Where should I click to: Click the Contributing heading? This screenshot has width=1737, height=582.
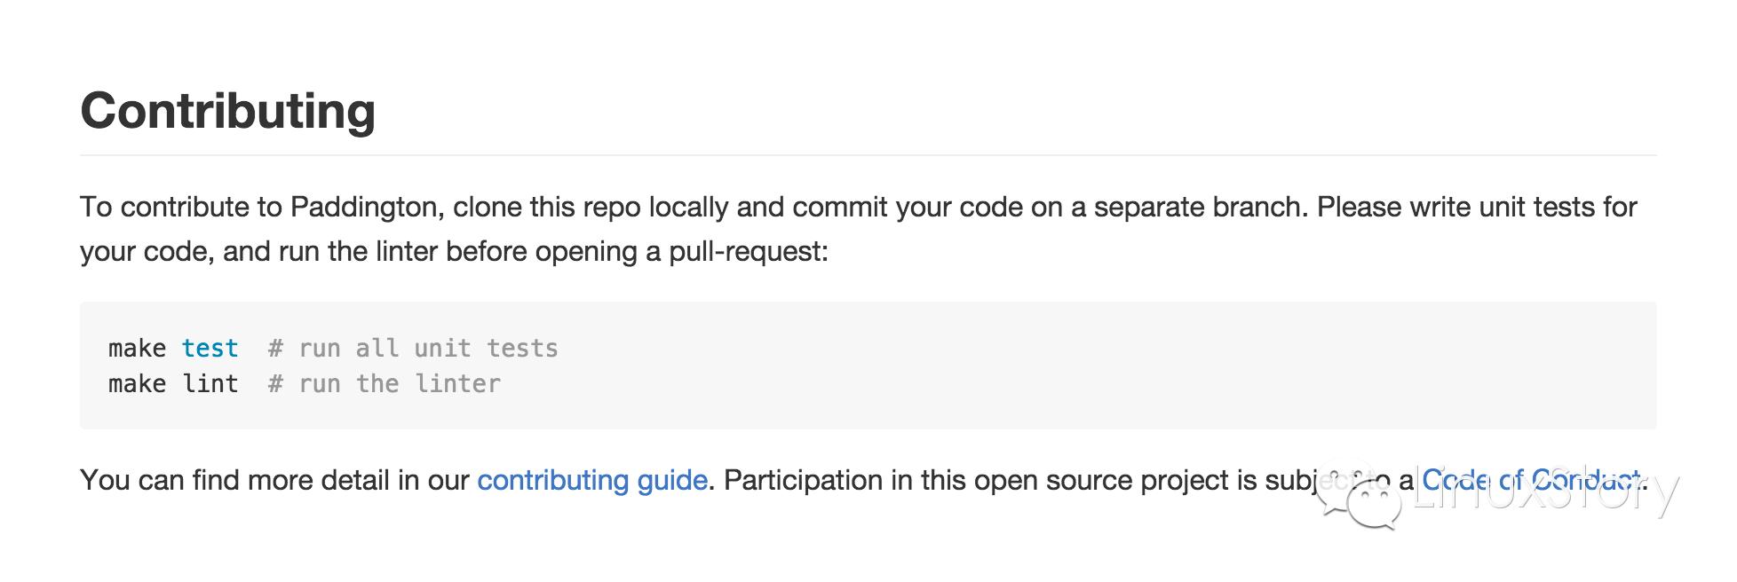click(x=228, y=111)
